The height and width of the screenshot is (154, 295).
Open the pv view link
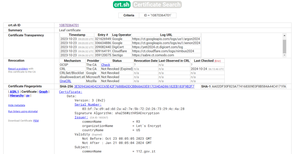28,95
